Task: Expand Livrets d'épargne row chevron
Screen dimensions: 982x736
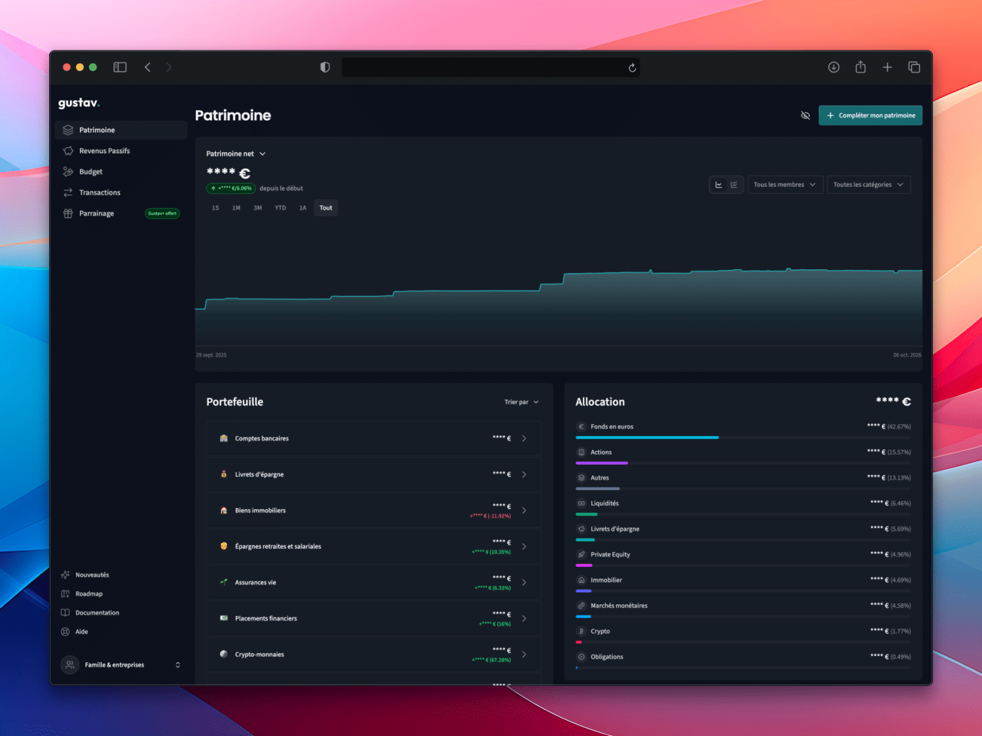Action: [524, 475]
